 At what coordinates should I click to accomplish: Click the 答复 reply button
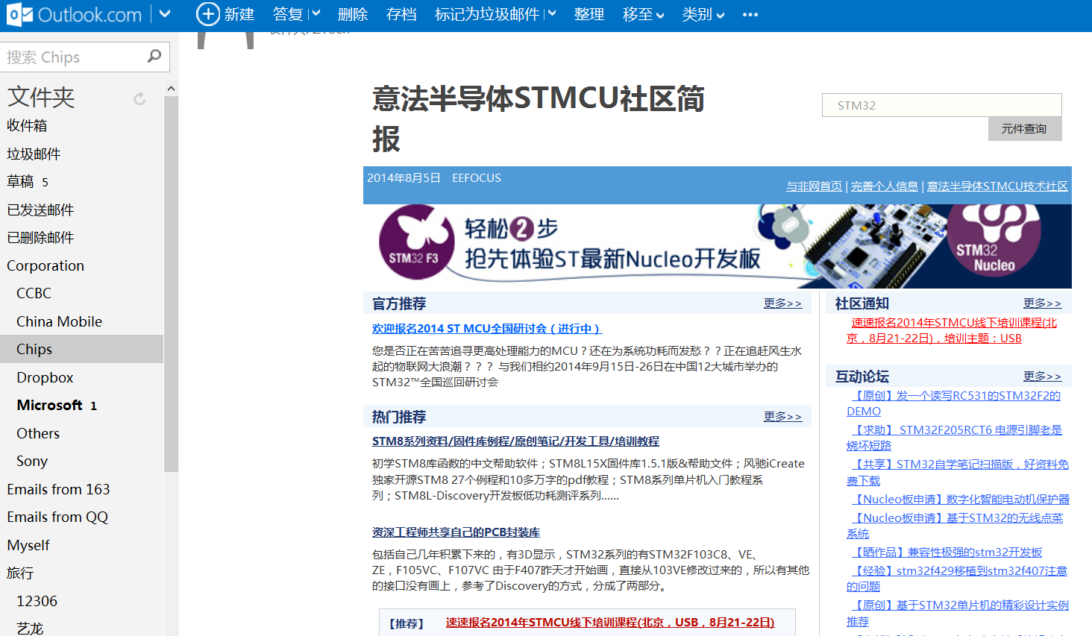click(x=288, y=14)
